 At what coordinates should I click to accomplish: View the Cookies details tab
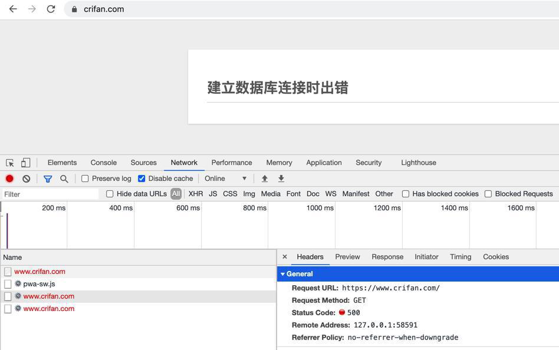(496, 257)
